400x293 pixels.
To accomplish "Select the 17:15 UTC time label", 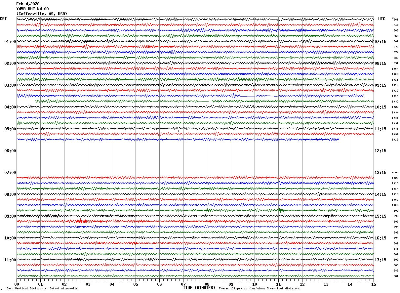I will (380, 260).
